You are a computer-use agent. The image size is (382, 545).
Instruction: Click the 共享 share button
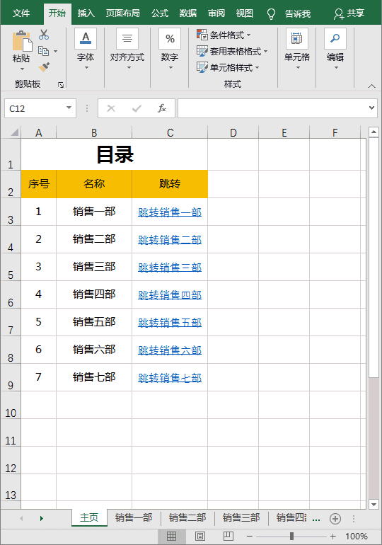[349, 13]
